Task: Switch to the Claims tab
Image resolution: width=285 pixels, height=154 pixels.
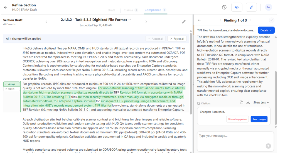Action: [x=130, y=10]
